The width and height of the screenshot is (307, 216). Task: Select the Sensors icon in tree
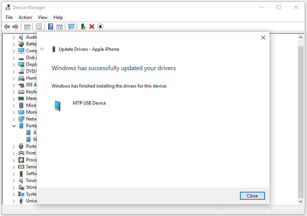coord(21,167)
